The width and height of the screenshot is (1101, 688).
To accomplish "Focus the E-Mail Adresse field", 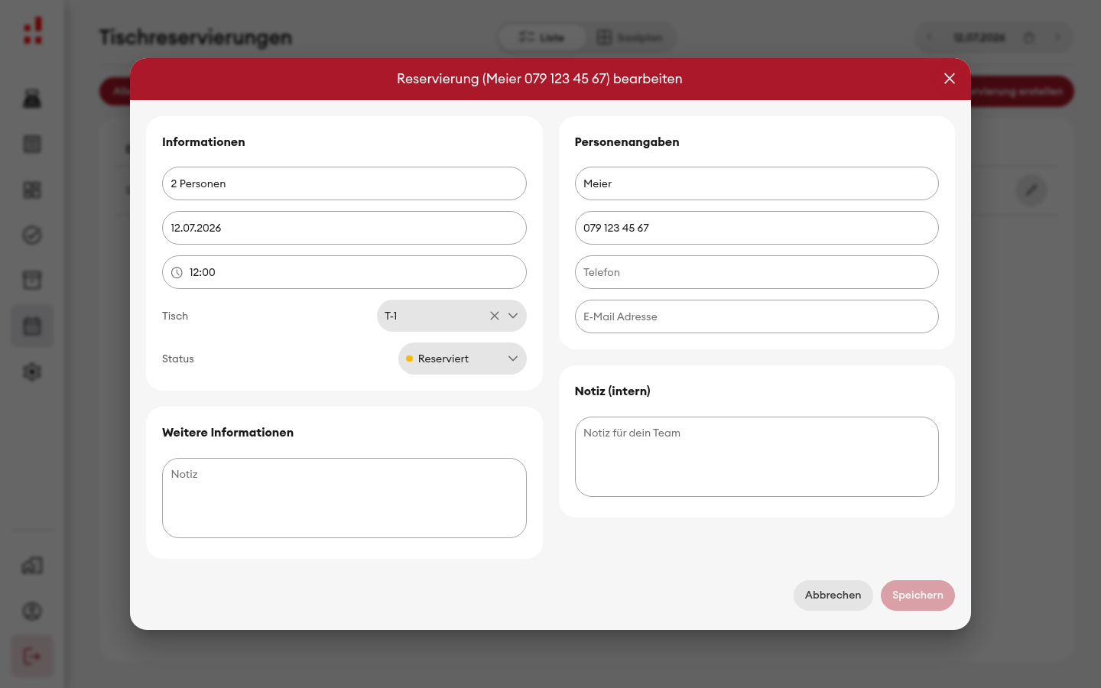I will 757,316.
